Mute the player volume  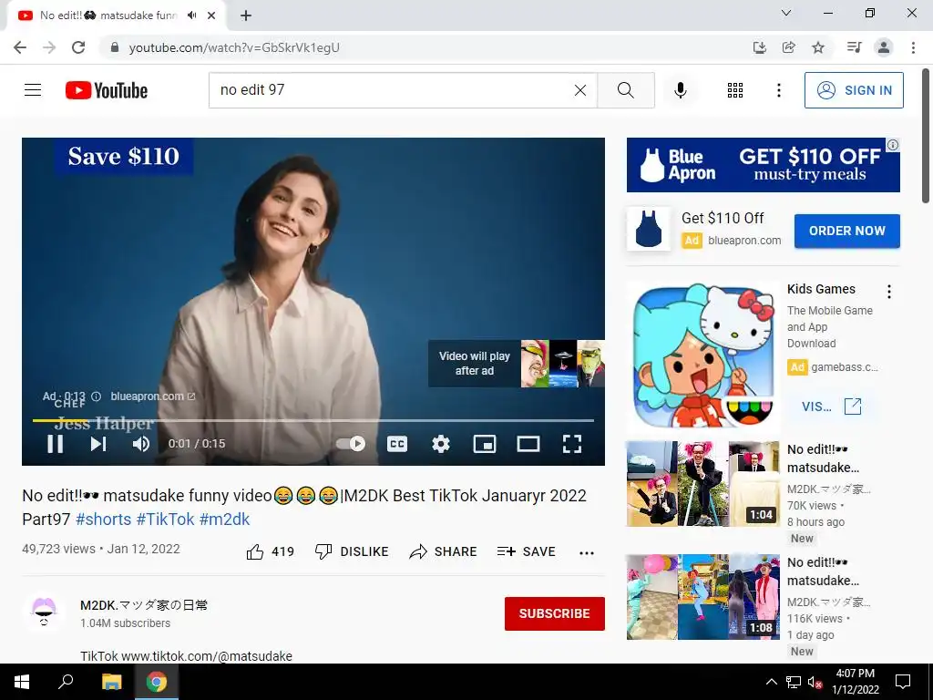click(141, 444)
